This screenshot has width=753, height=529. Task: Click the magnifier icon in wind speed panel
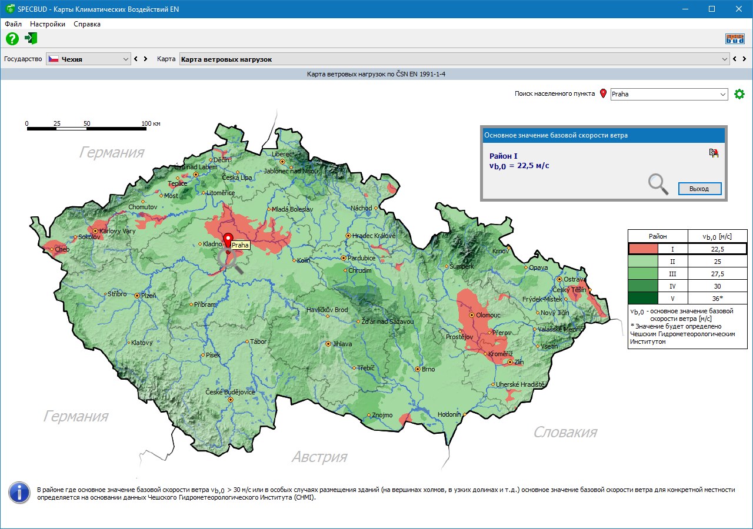(x=658, y=184)
